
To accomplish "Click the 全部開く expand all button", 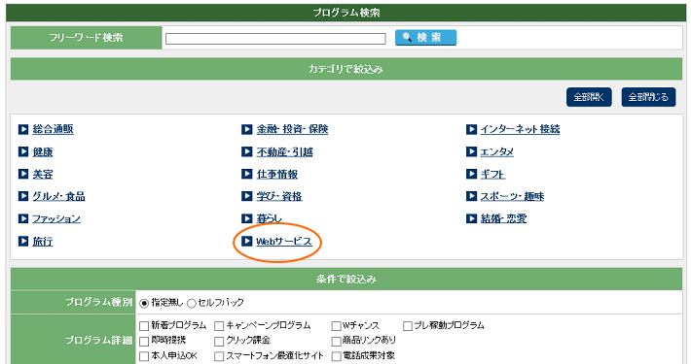I will (x=589, y=97).
